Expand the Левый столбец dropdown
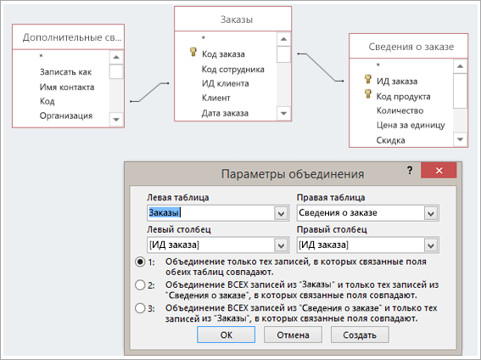Screen dimensions: 481x360 coord(281,245)
